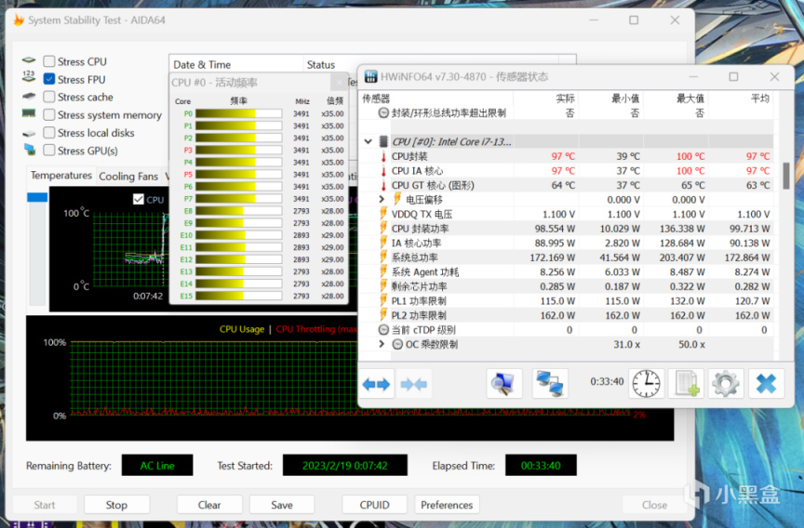Click the blue X close sensors icon
The image size is (804, 528).
click(x=766, y=384)
